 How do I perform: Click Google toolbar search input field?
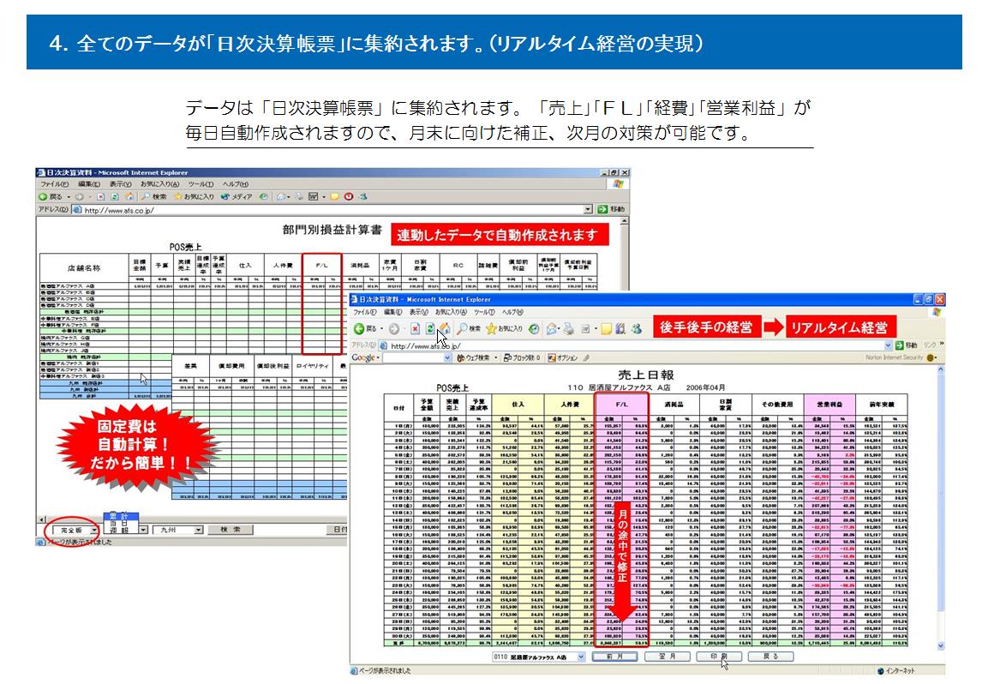click(412, 357)
